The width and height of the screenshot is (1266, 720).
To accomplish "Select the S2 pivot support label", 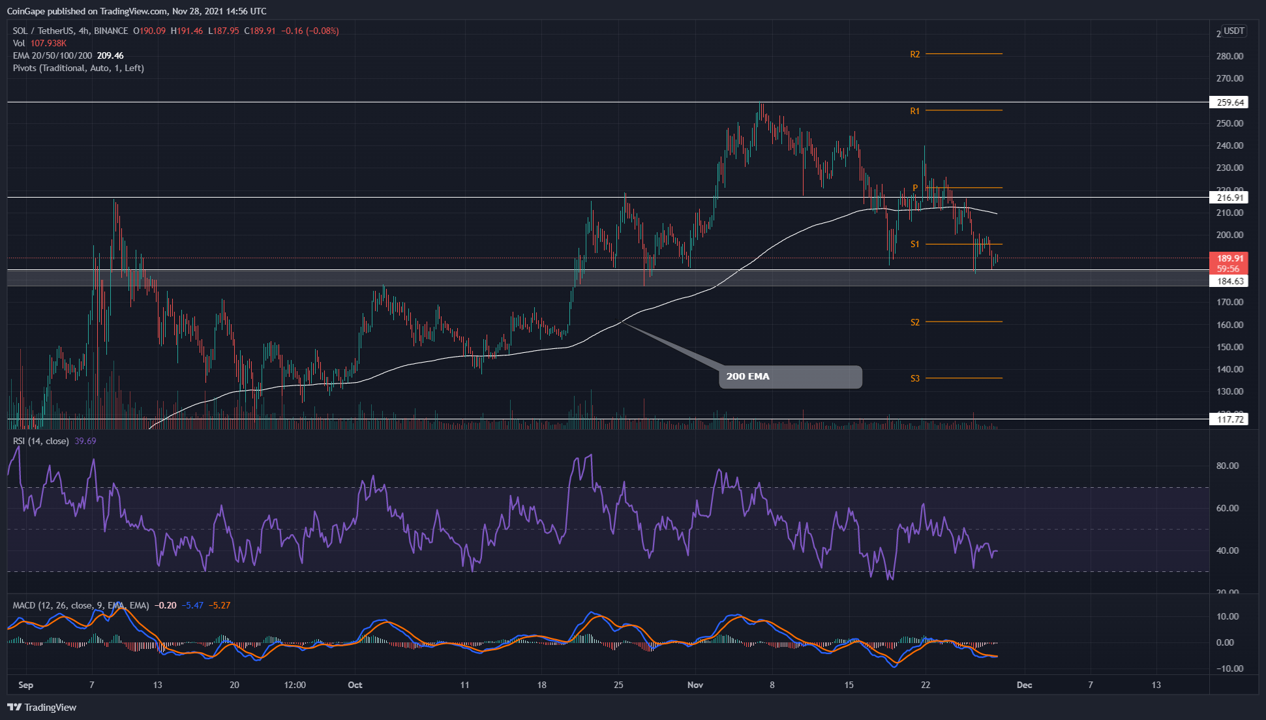I will pos(915,322).
